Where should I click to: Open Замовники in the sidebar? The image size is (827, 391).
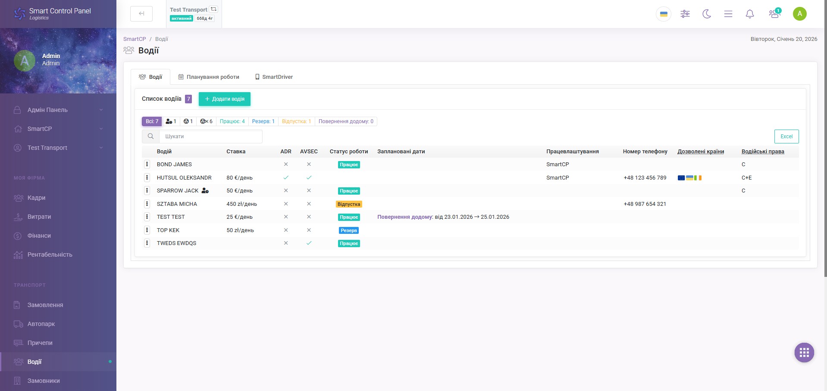(58, 381)
